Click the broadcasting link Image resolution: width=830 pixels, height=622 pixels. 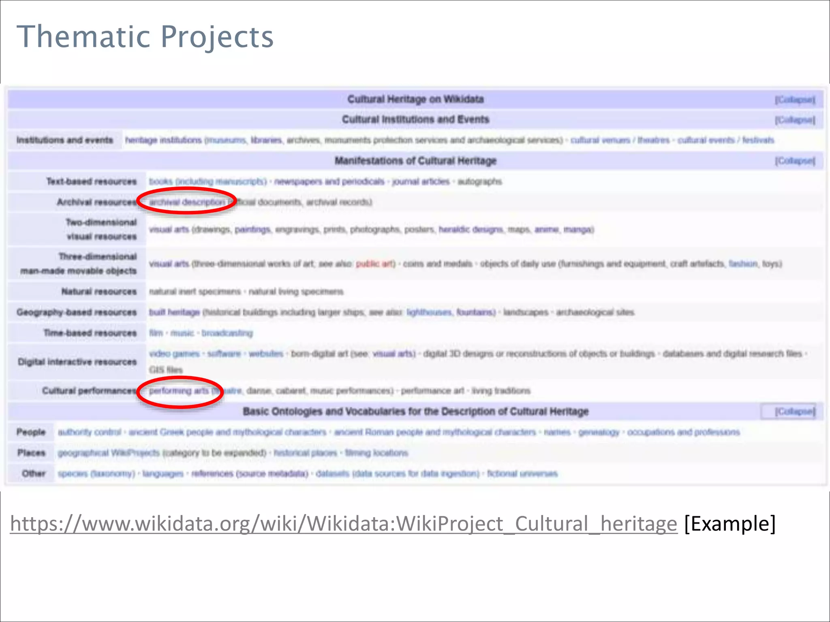[x=227, y=333]
